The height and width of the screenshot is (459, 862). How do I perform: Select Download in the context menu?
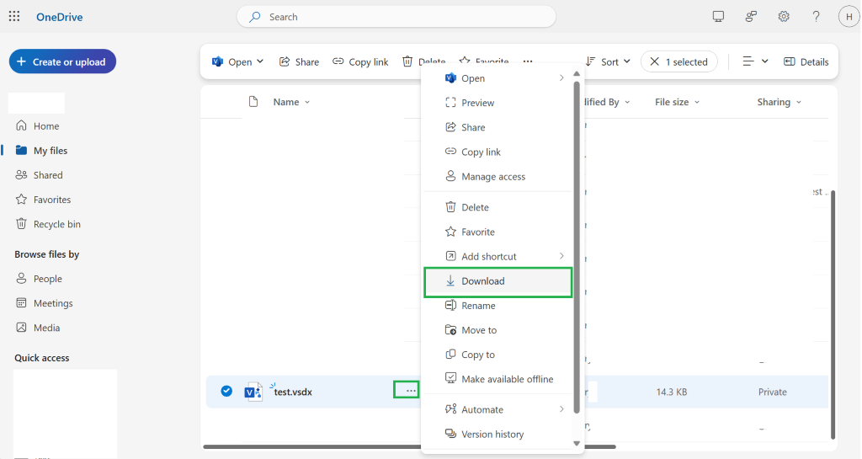click(x=498, y=282)
